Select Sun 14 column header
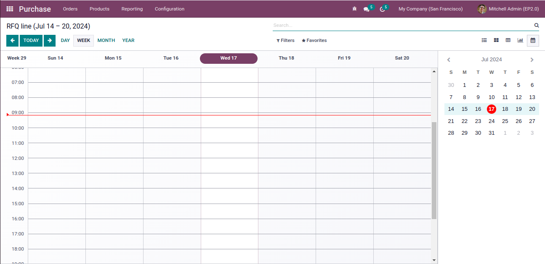The height and width of the screenshot is (264, 545). point(55,58)
